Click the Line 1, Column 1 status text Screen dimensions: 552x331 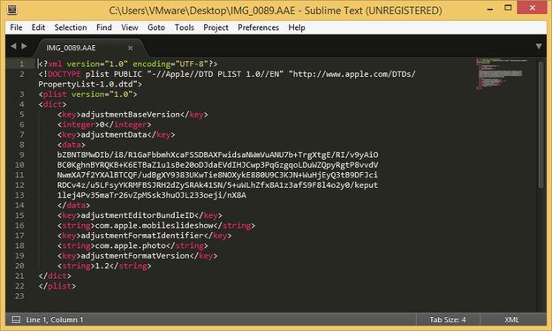(x=55, y=320)
